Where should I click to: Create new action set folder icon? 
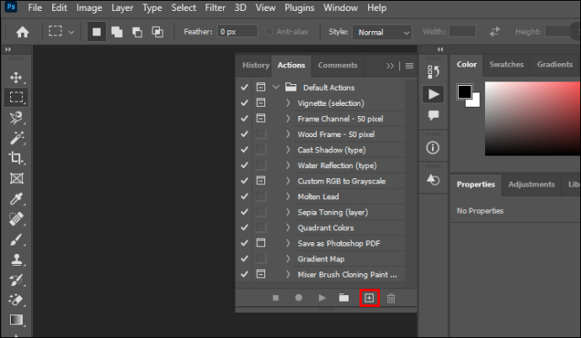tap(344, 298)
